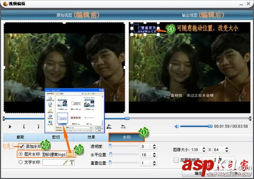This screenshot has height=179, width=254.
Task: Select the 图片水印 radio button
Action: (21, 154)
